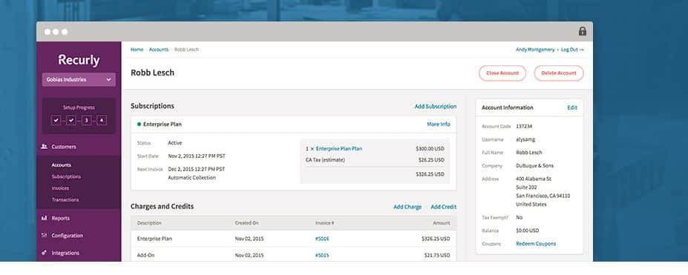Click the padlock icon in browser bar
Viewport: 688px width, 275px height.
pos(583,32)
